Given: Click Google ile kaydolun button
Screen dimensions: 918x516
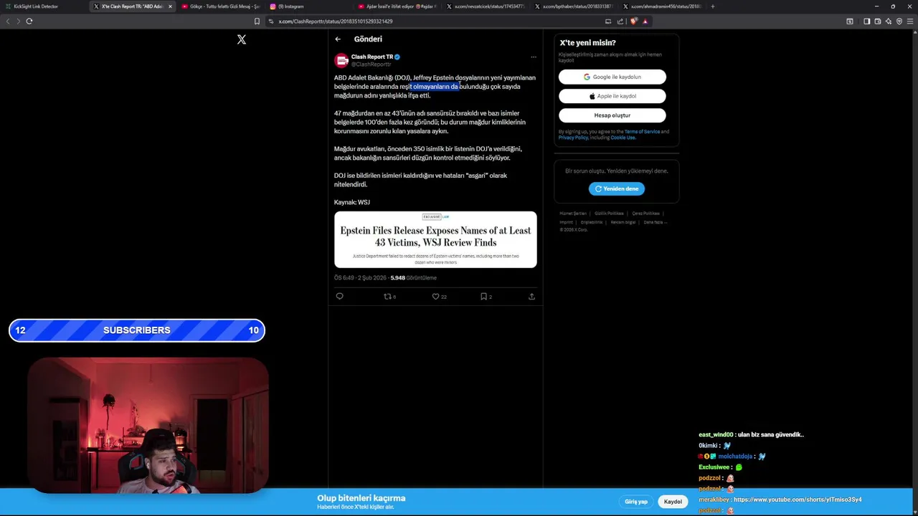Looking at the screenshot, I should (612, 77).
